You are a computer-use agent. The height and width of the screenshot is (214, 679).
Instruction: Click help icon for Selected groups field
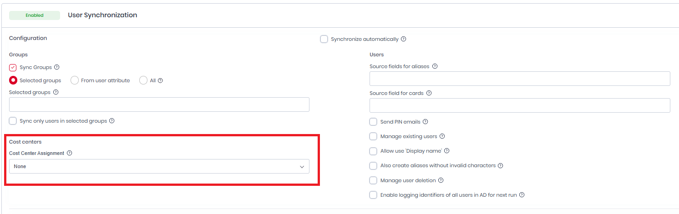point(56,92)
